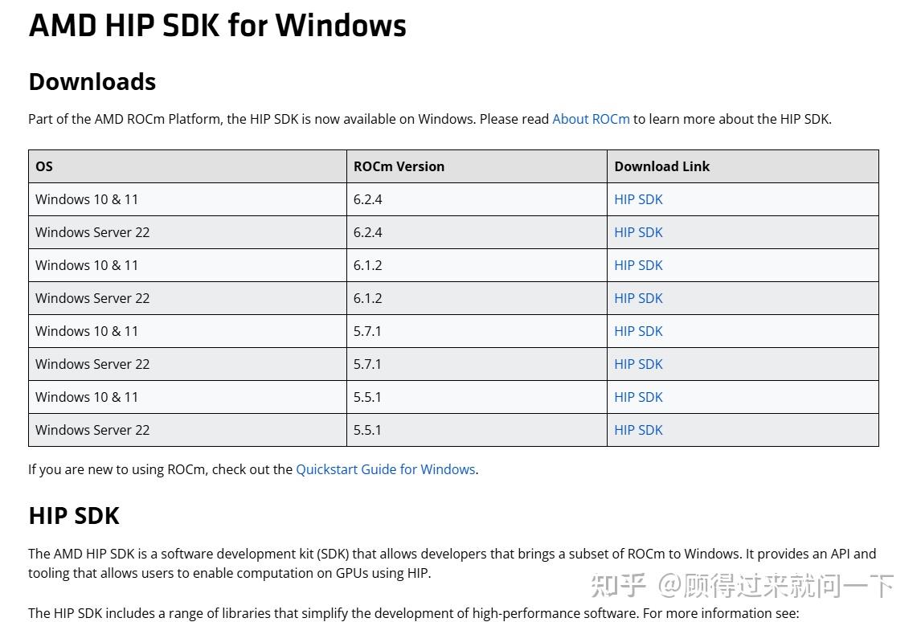
Task: Download HIP SDK 5.7.1 for Windows Server 22
Action: (x=638, y=364)
